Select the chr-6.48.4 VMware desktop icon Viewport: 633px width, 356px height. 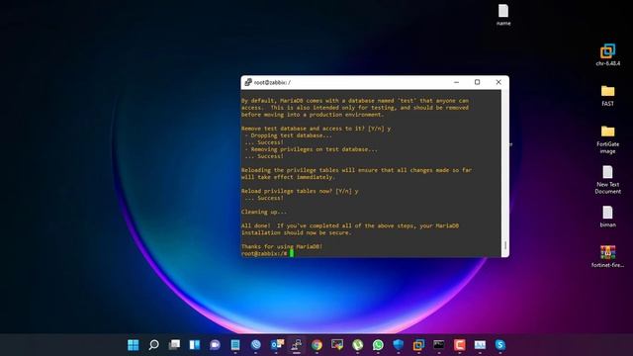(607, 55)
